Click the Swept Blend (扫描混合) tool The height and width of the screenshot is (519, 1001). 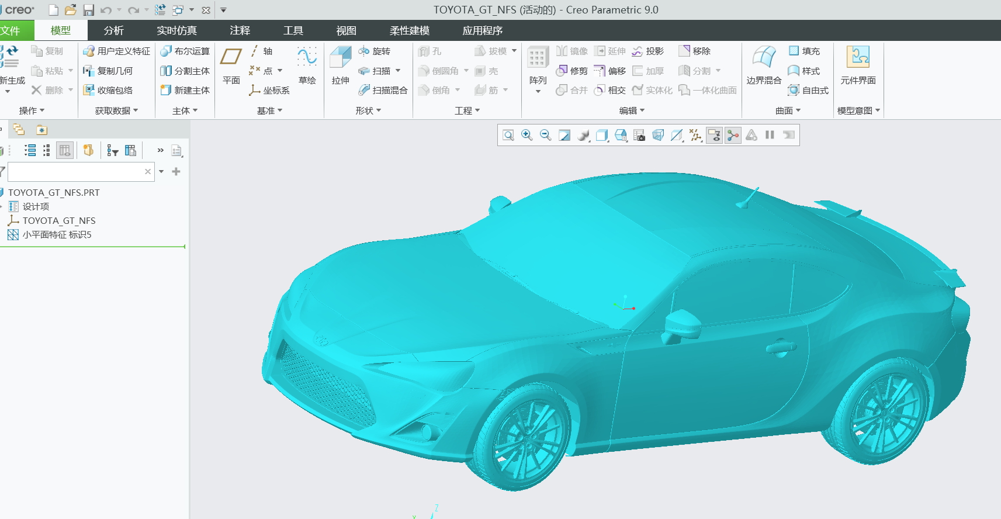(383, 90)
